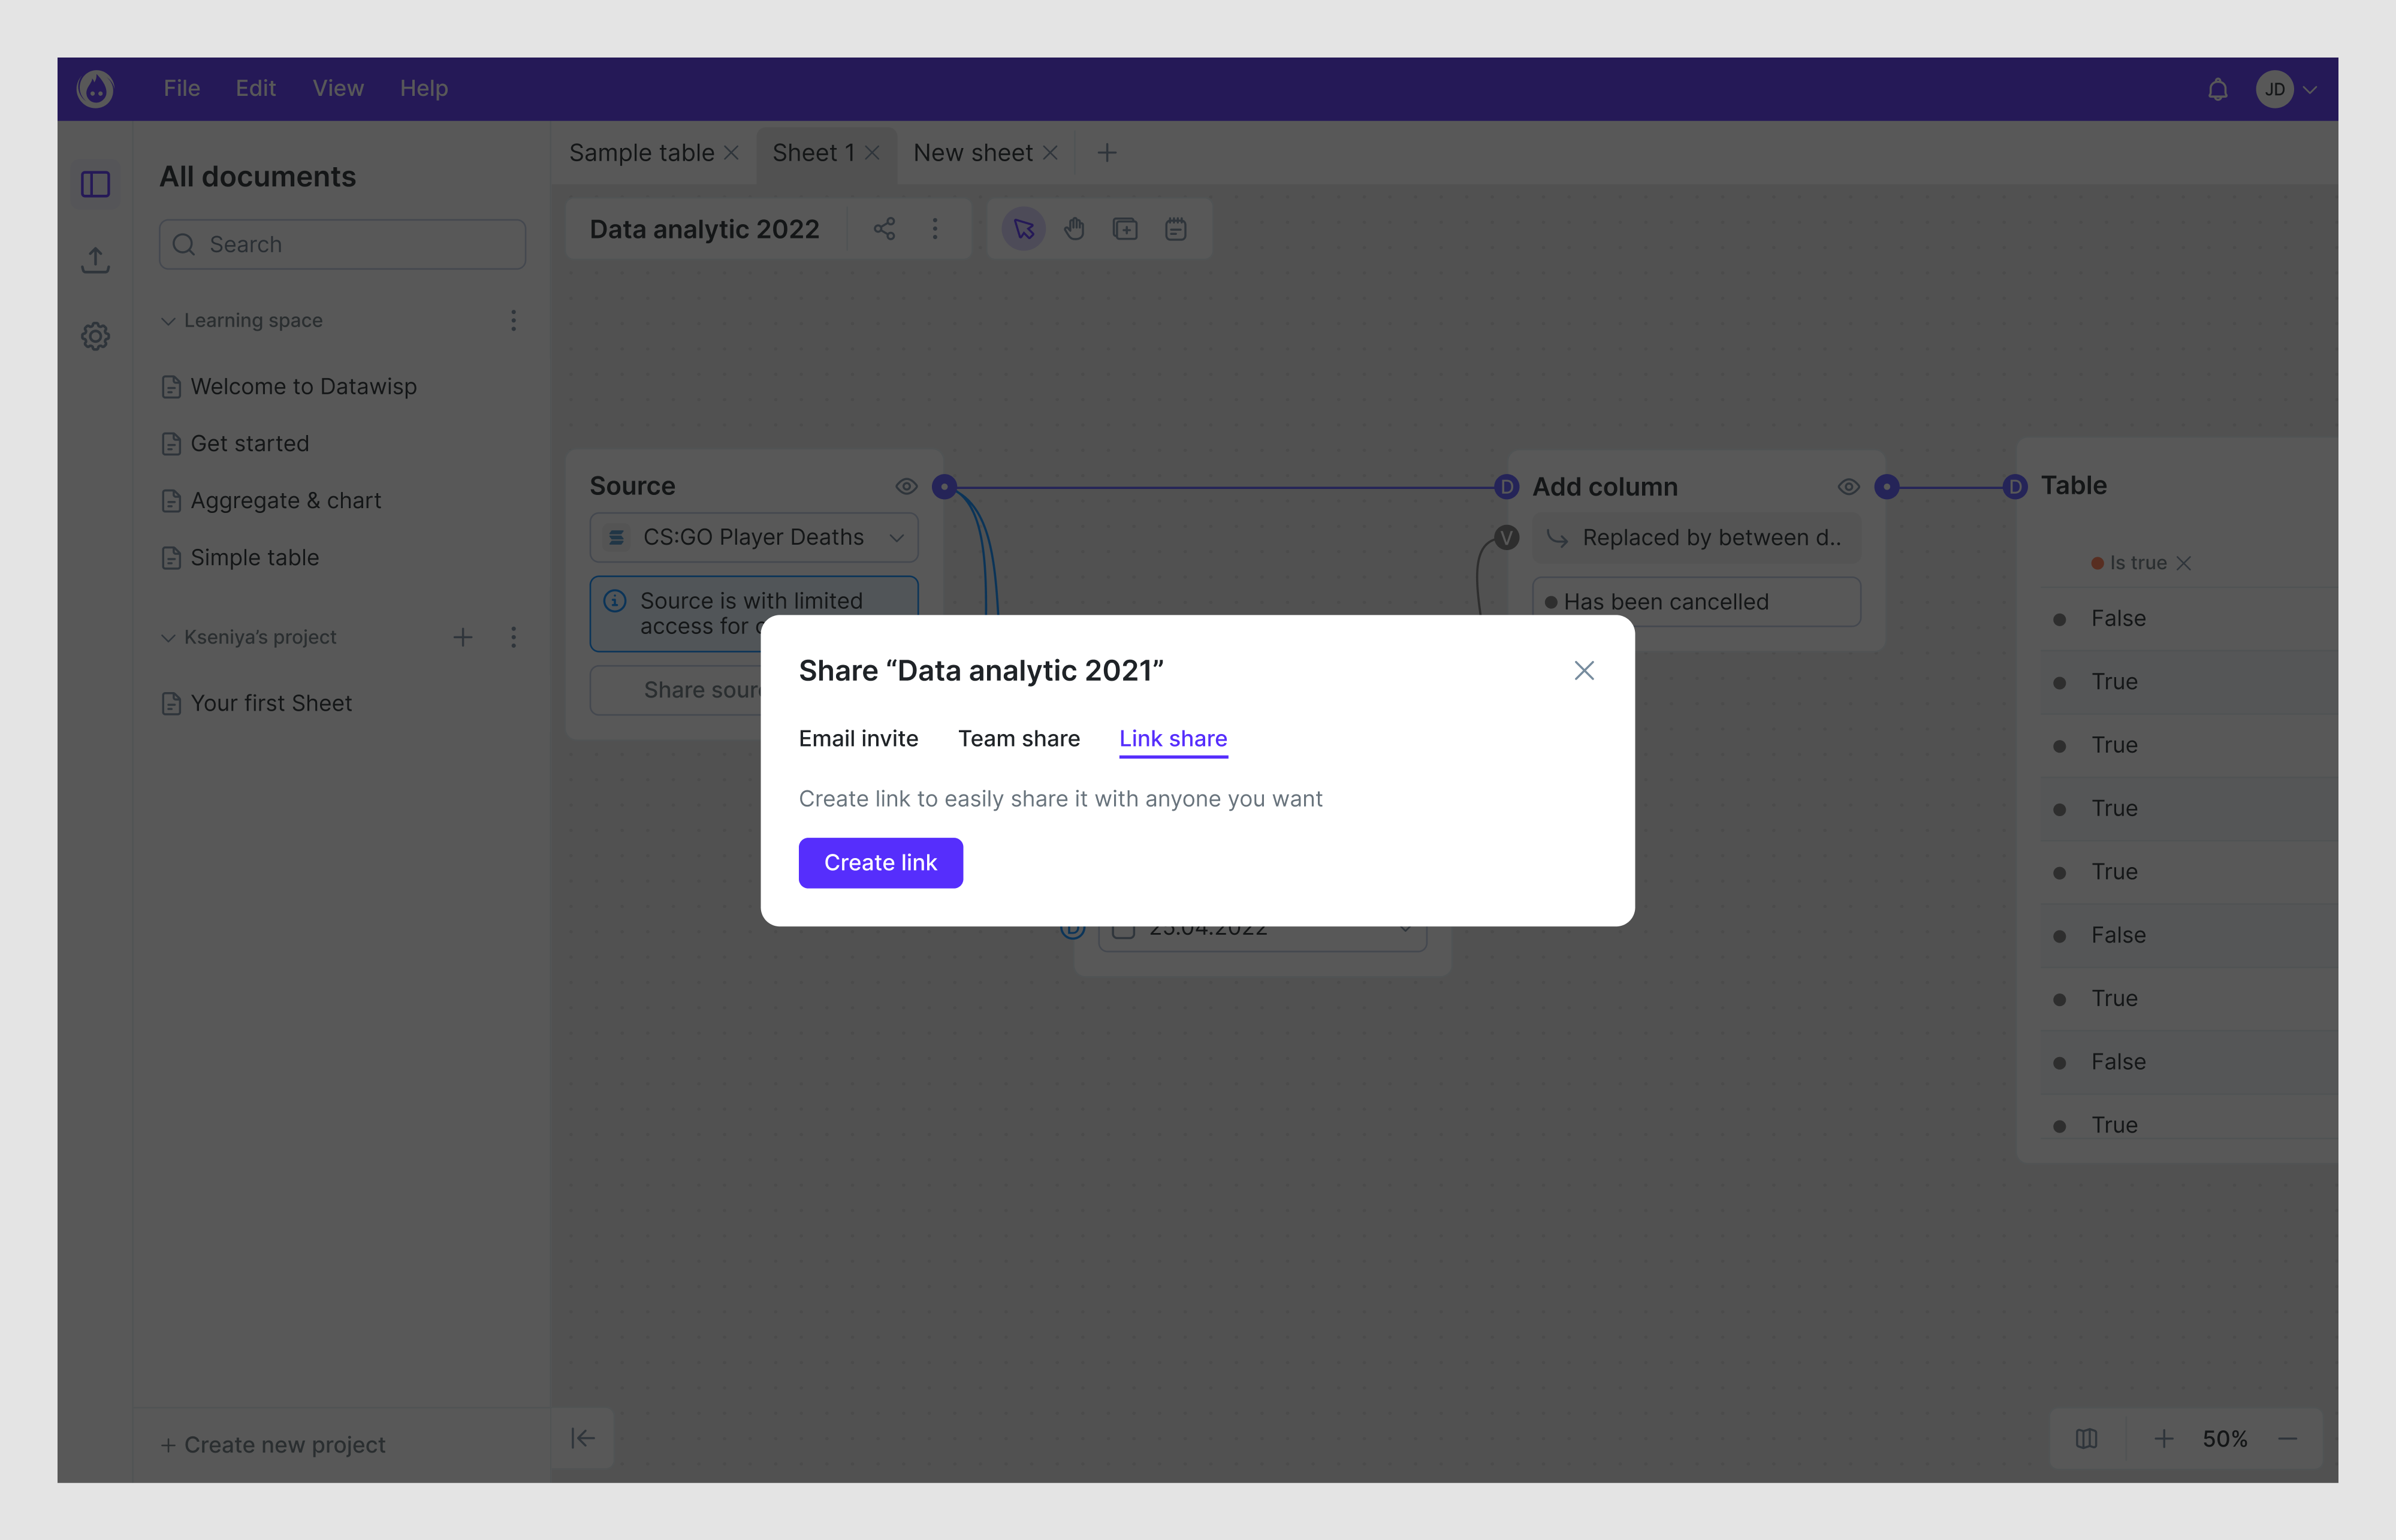Click the add block toolbar icon
The height and width of the screenshot is (1540, 2396).
click(1125, 229)
